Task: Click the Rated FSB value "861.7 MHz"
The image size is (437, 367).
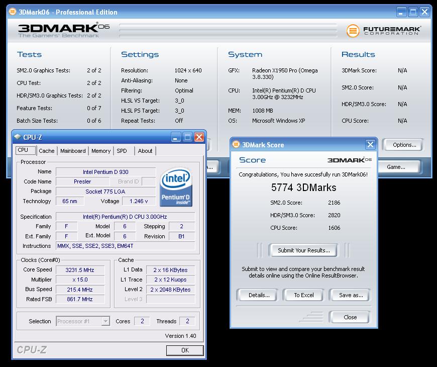Action: coord(80,299)
